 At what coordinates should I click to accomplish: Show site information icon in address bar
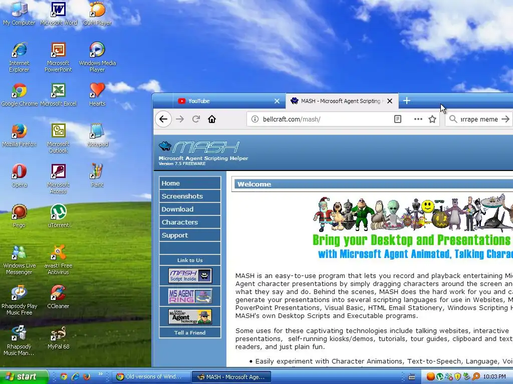pos(255,119)
